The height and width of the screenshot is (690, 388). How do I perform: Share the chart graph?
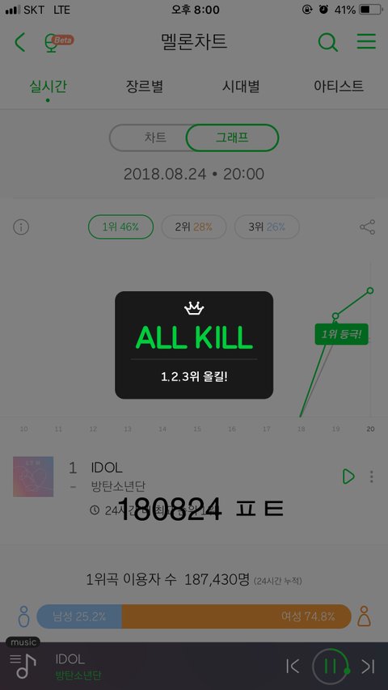[x=367, y=227]
